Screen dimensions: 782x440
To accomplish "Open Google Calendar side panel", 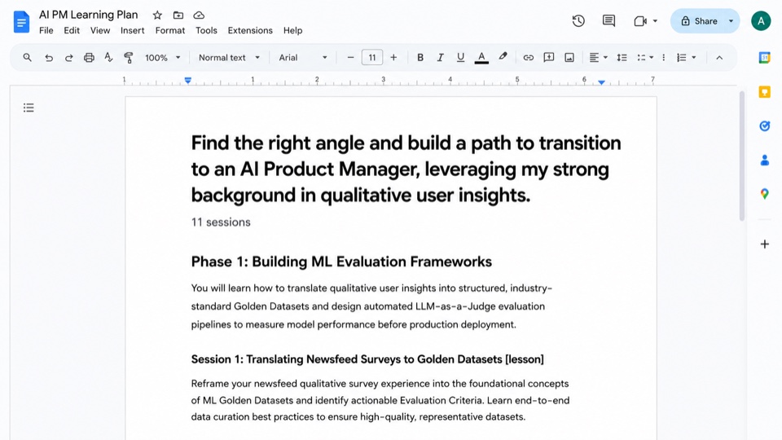I will 765,57.
